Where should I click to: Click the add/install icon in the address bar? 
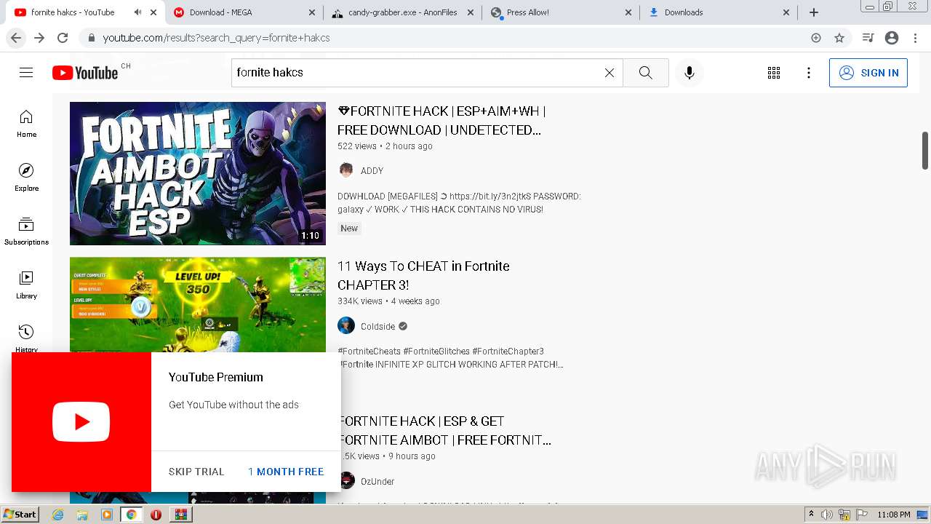click(816, 38)
